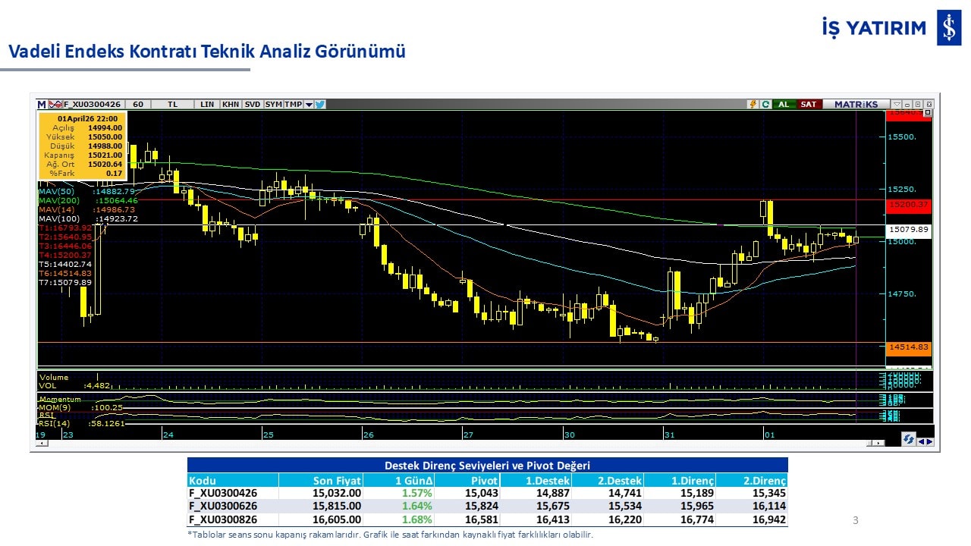This screenshot has height=546, width=971.
Task: Expand the triangle window menu beside MATRIKS
Action: 897,105
